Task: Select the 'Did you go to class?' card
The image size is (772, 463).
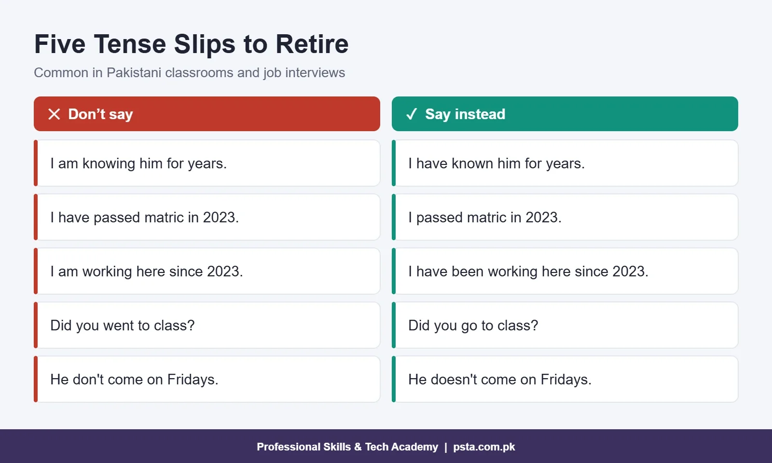Action: (565, 325)
